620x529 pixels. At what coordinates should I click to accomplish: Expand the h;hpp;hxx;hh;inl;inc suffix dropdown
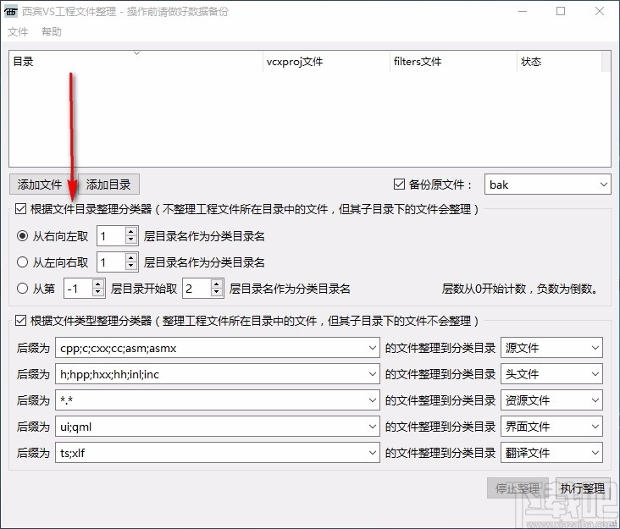[x=372, y=374]
